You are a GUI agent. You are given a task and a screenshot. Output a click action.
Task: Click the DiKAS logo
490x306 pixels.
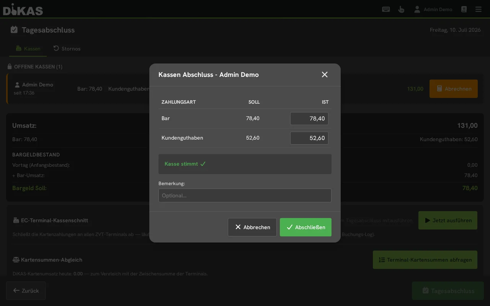pyautogui.click(x=23, y=9)
